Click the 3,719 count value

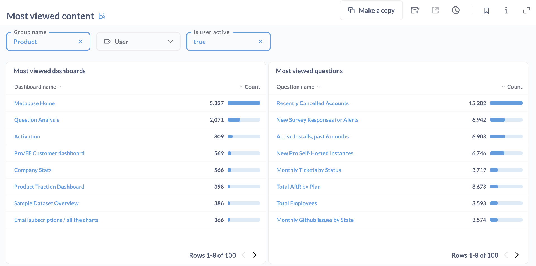tap(479, 170)
